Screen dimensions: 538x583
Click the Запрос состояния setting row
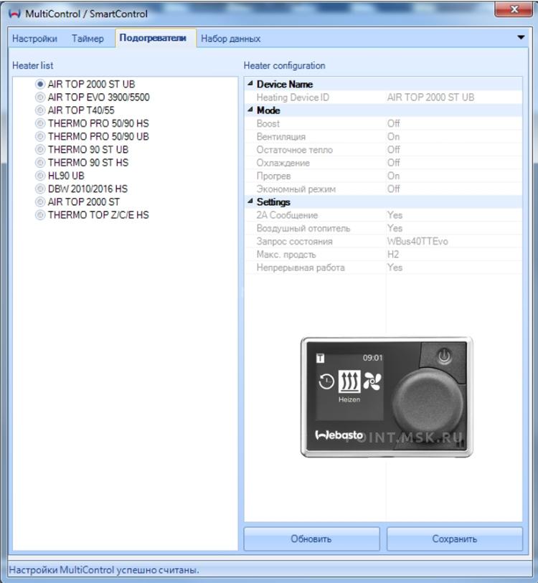pyautogui.click(x=383, y=241)
